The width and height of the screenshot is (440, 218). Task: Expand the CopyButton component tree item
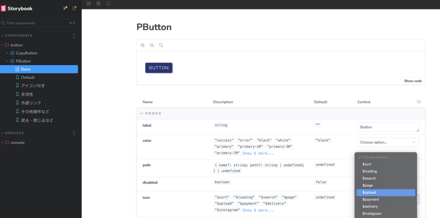pos(7,53)
